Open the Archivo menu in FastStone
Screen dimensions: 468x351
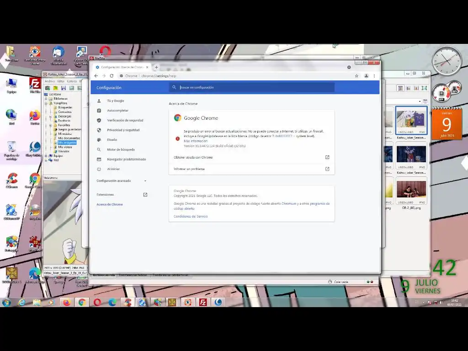click(x=50, y=81)
